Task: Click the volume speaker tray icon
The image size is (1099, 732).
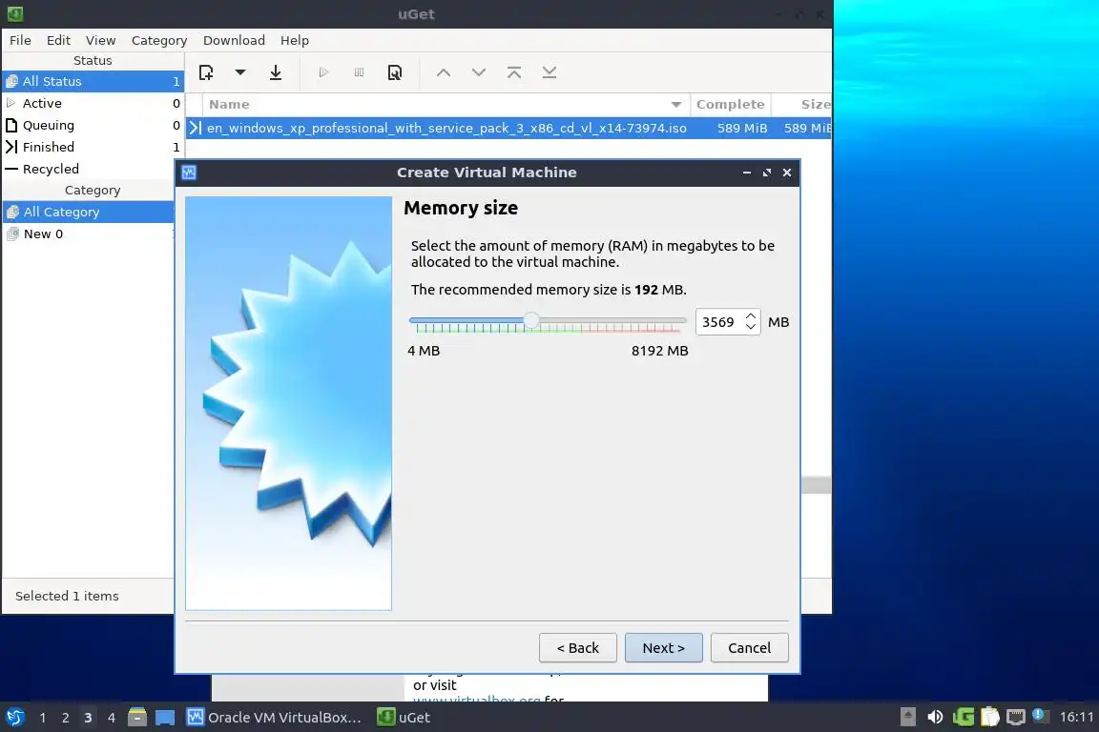Action: click(x=935, y=717)
